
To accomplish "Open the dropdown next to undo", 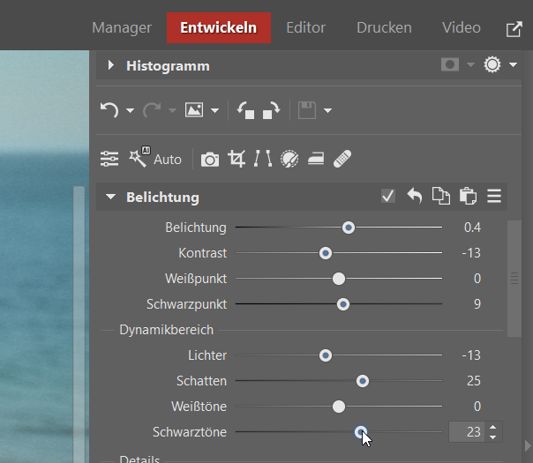I will [x=130, y=111].
